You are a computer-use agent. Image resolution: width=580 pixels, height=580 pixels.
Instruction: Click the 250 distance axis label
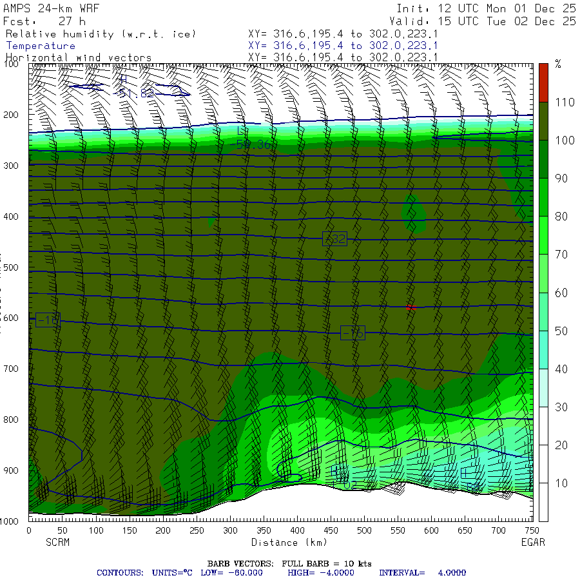[x=197, y=531]
